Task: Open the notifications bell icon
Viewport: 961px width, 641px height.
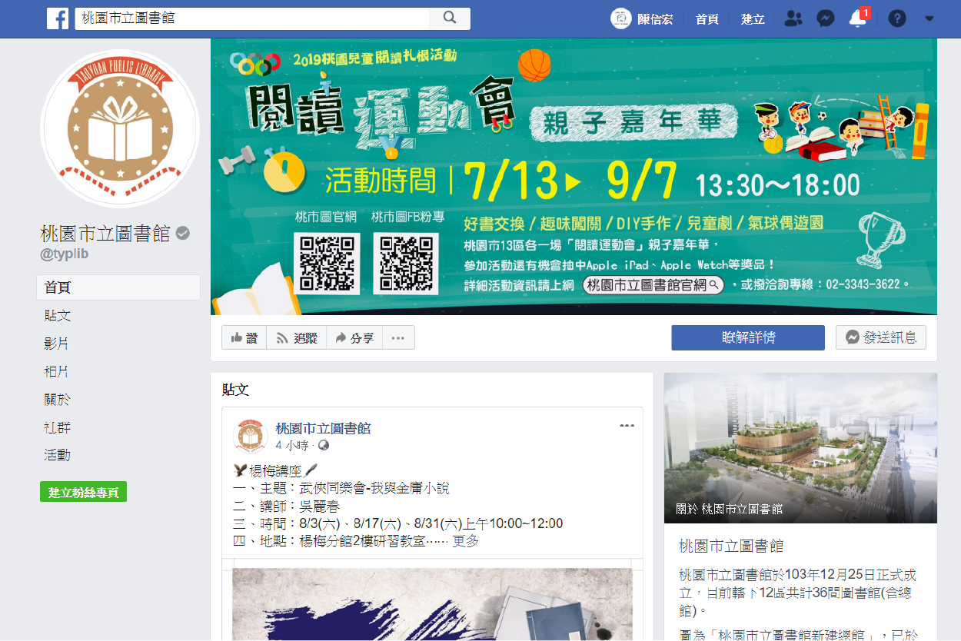Action: (x=858, y=19)
